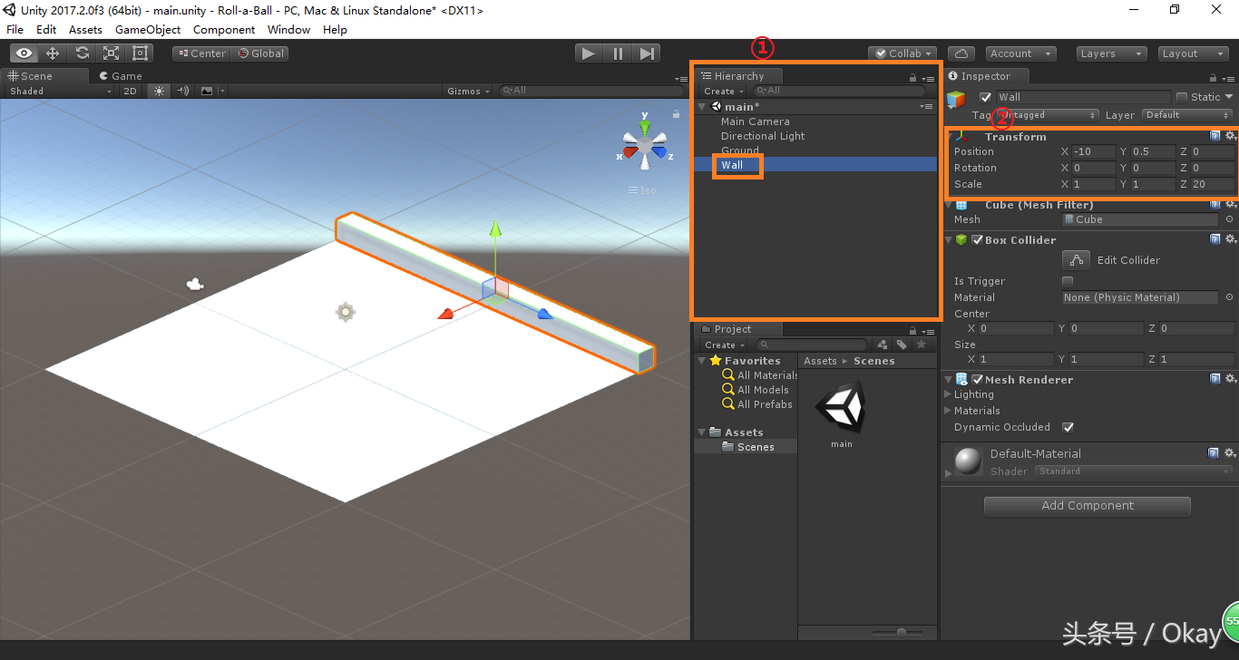
Task: Click the Step frame button
Action: 647,53
